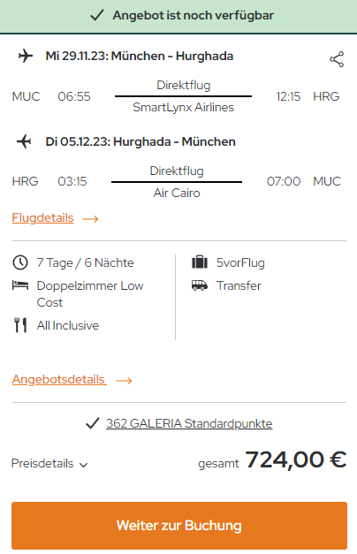Click the Preisdetails chevron arrow
This screenshot has height=554, width=357.
[83, 465]
